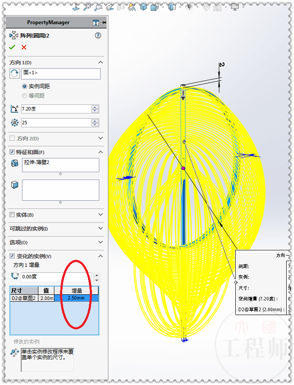Click the PropertyManager pushpin icon
Viewport: 294px width, 385px height.
tap(104, 22)
